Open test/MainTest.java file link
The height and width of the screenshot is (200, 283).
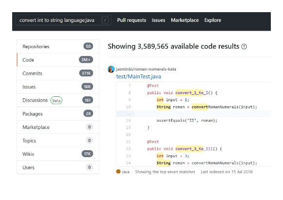pyautogui.click(x=139, y=76)
